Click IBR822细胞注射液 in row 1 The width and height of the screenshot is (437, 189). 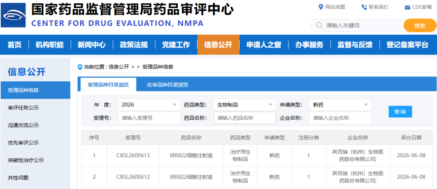click(191, 156)
